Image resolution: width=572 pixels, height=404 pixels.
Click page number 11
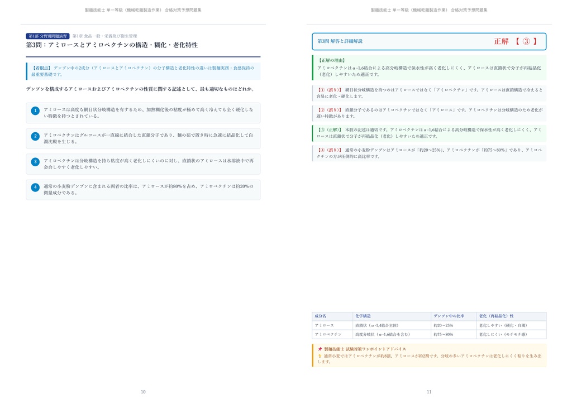coord(429,392)
